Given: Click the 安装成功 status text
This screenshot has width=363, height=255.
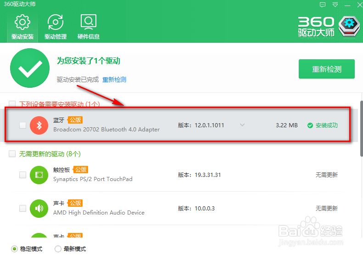Looking at the screenshot, I should pos(326,125).
